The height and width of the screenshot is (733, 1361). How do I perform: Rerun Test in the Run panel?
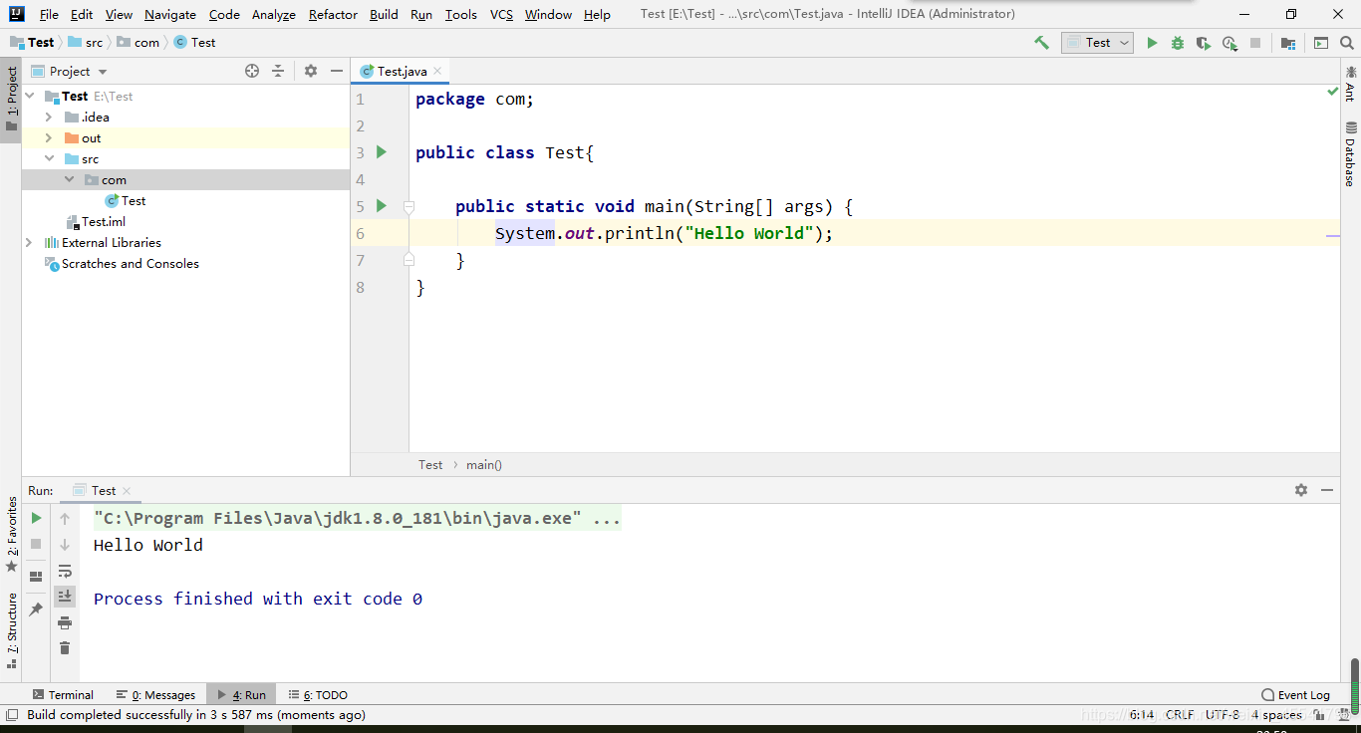coord(36,518)
